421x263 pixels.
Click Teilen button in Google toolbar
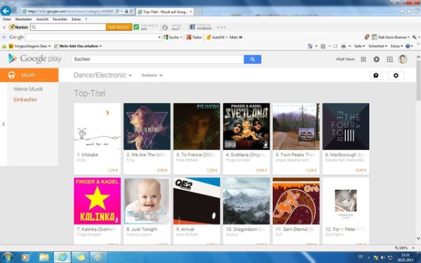point(194,37)
